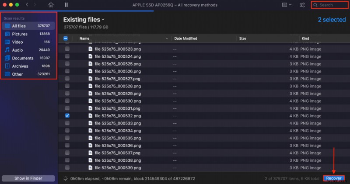Select the Documents category icon

coord(7,58)
